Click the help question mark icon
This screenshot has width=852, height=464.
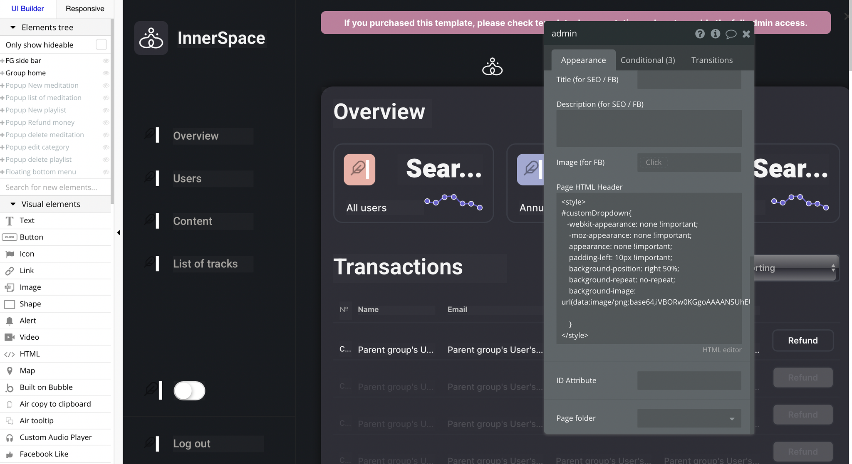point(699,33)
